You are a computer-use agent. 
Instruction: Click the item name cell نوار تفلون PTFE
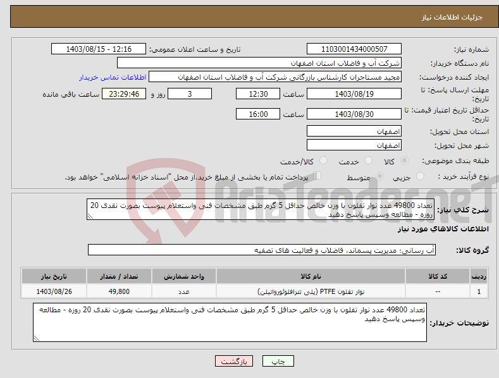click(311, 291)
